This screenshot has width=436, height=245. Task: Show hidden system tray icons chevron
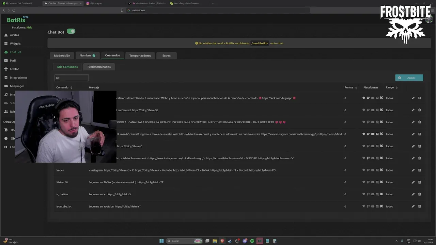pyautogui.click(x=396, y=241)
